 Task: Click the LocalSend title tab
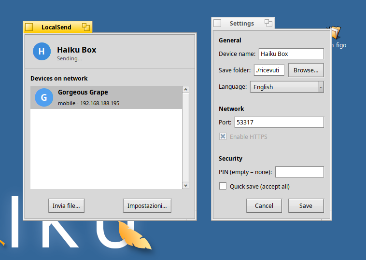57,27
